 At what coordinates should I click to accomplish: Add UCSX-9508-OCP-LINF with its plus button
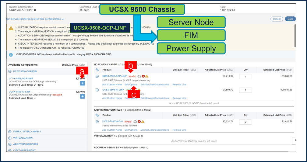(x=83, y=83)
